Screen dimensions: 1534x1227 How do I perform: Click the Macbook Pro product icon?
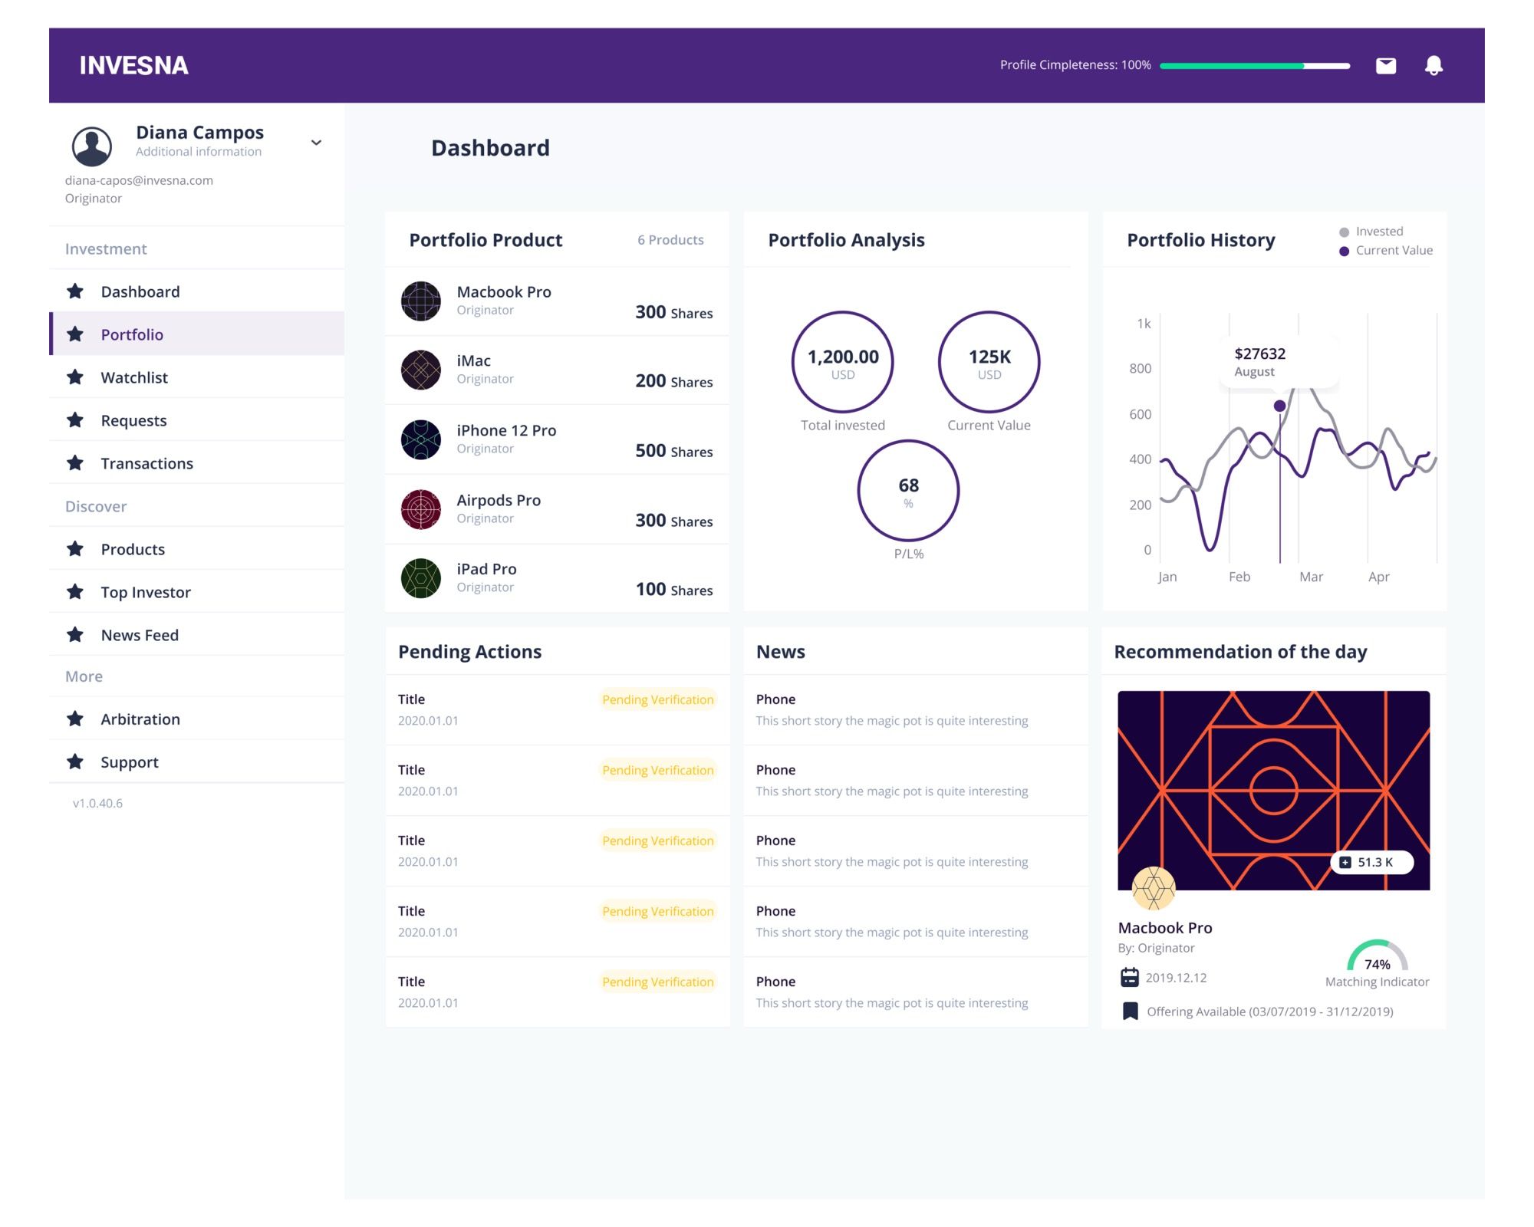(x=421, y=301)
